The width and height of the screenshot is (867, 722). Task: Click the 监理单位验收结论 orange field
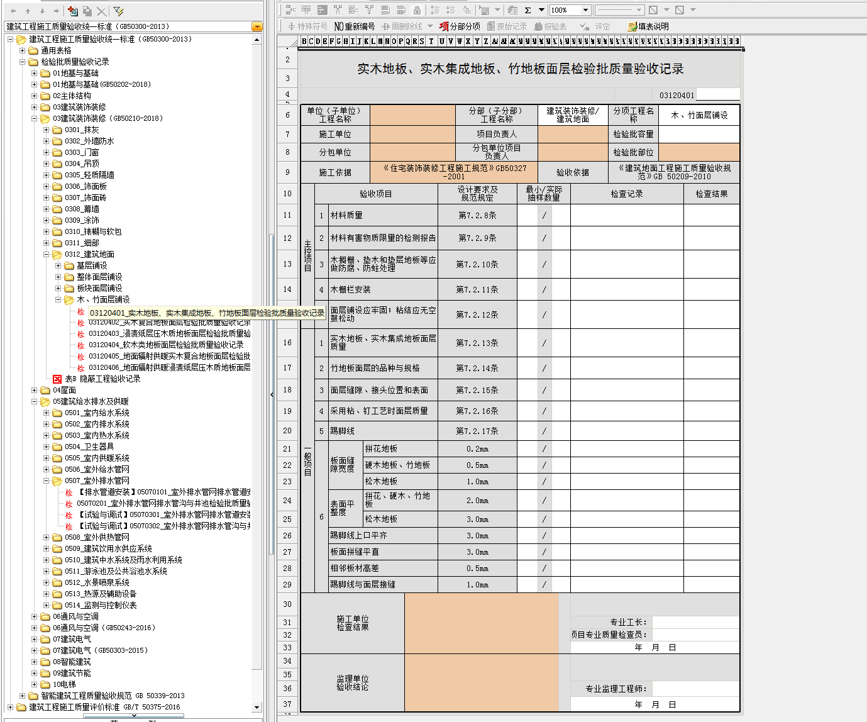click(482, 683)
